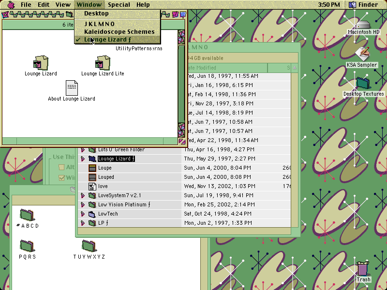Viewport: 387px width, 290px height.
Task: Click the LowTech briefcase folder icon
Action: [x=92, y=214]
